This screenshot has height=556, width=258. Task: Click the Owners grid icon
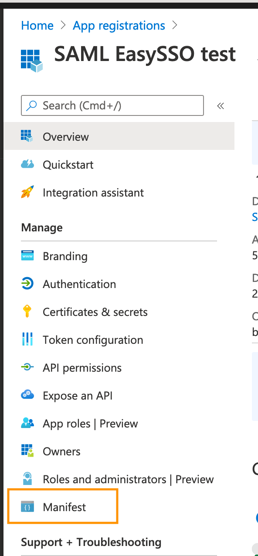point(27,451)
